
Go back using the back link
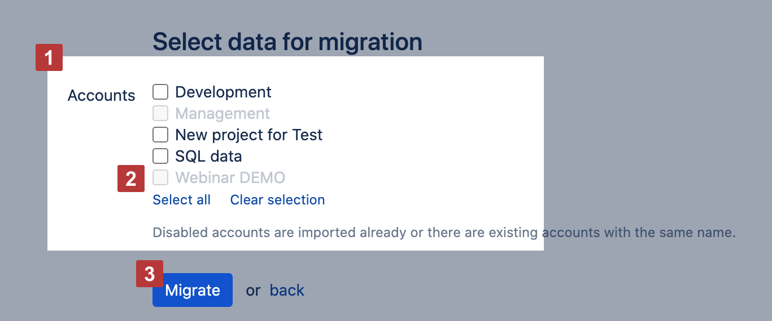287,290
